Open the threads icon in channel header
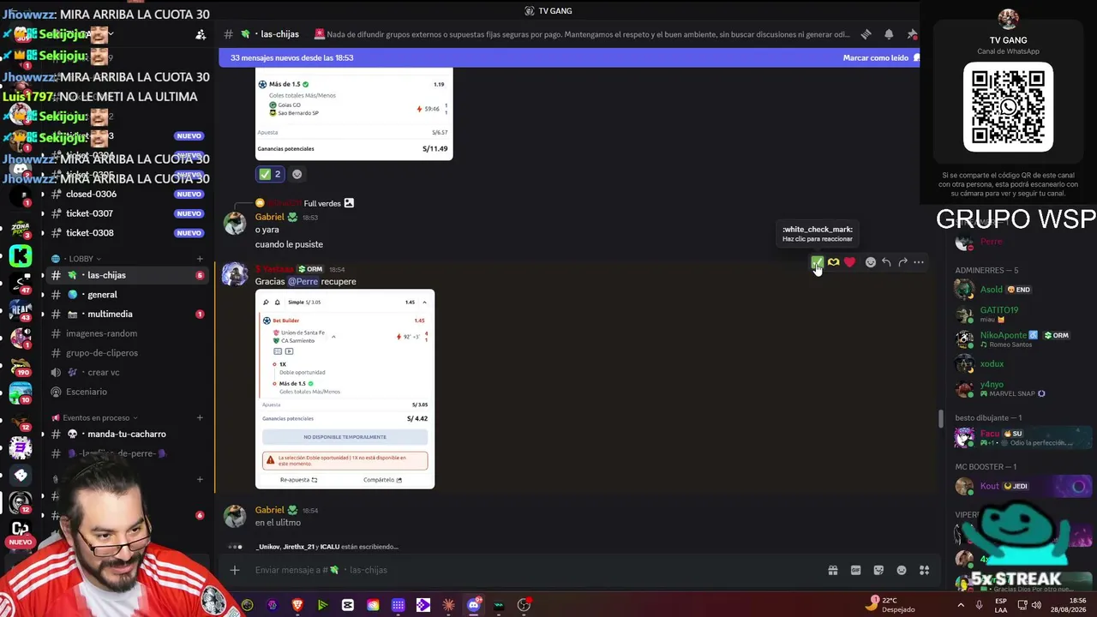 866,34
